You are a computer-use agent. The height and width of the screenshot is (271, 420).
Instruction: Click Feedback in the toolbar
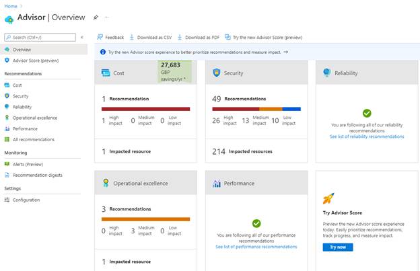(114, 38)
